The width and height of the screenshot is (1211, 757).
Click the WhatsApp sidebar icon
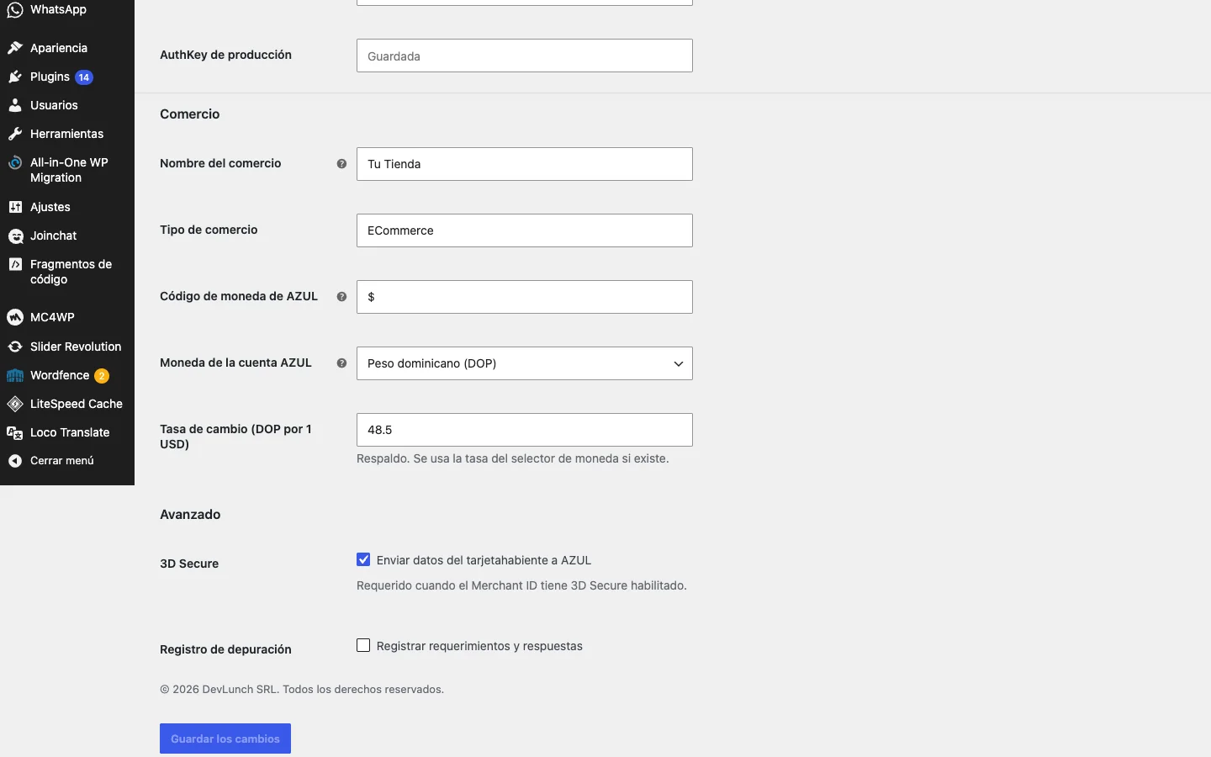coord(15,10)
